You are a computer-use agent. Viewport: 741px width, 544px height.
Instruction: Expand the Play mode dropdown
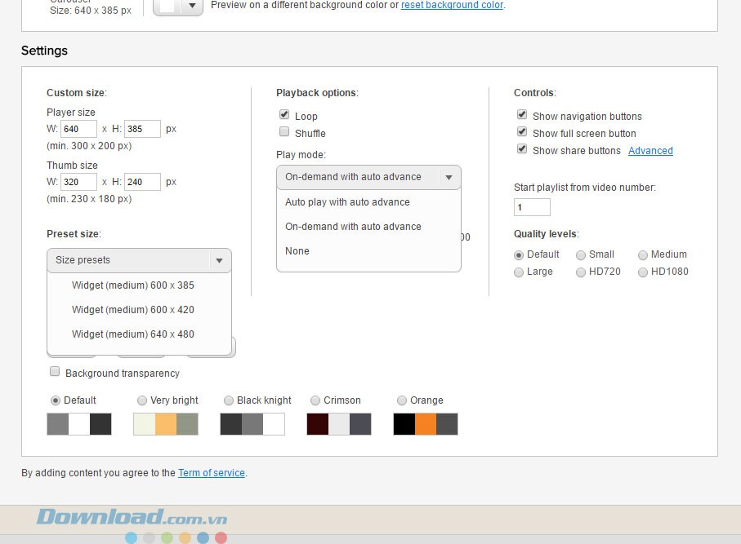(368, 177)
